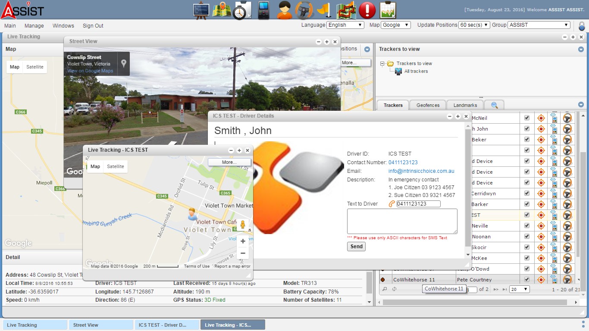Switch to the Geofences tab
Viewport: 589px width, 331px height.
pos(428,105)
